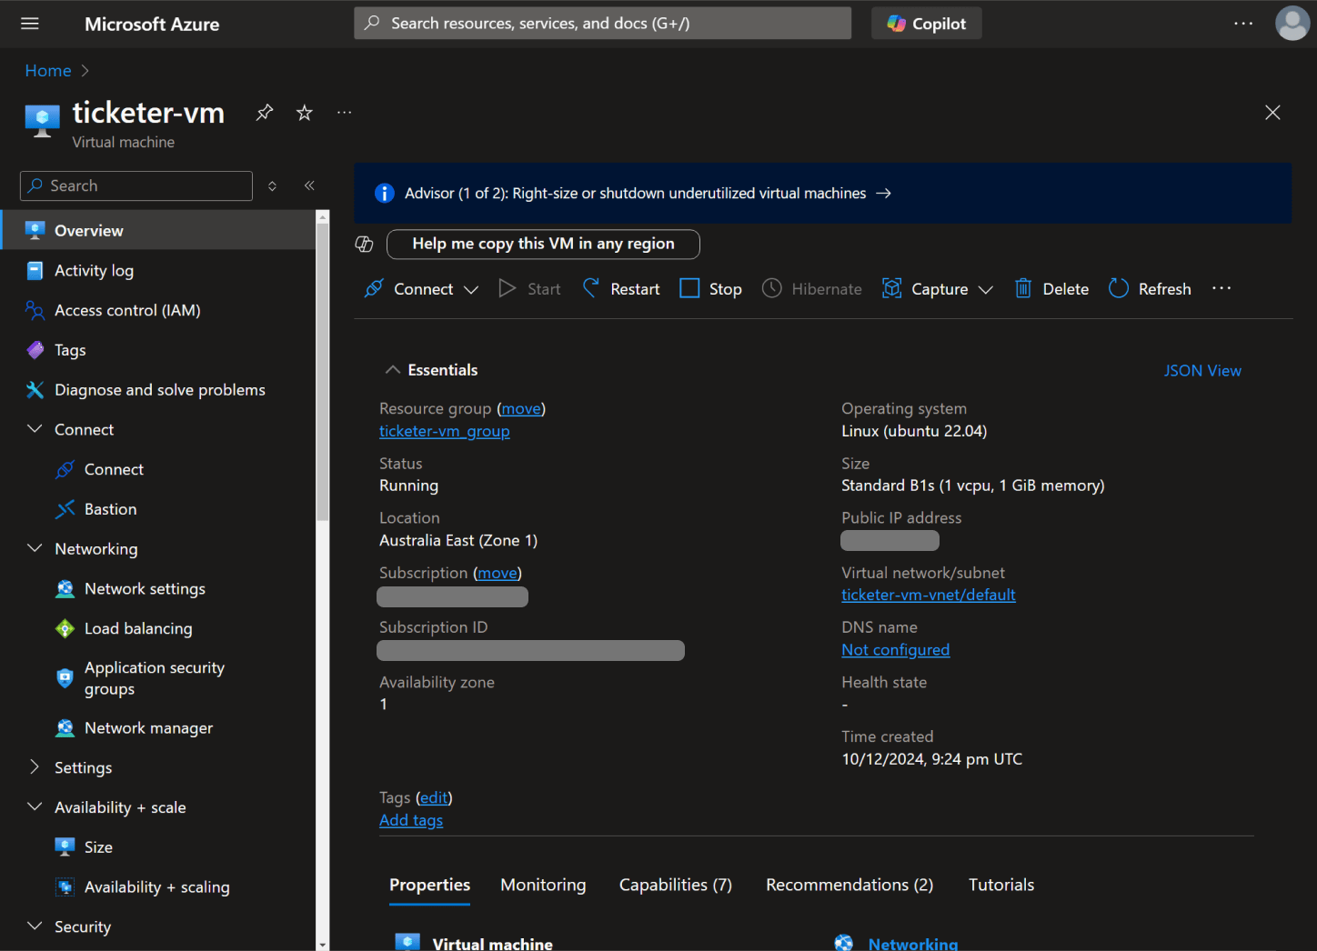Open the user account avatar
This screenshot has height=951, width=1317.
(x=1292, y=24)
